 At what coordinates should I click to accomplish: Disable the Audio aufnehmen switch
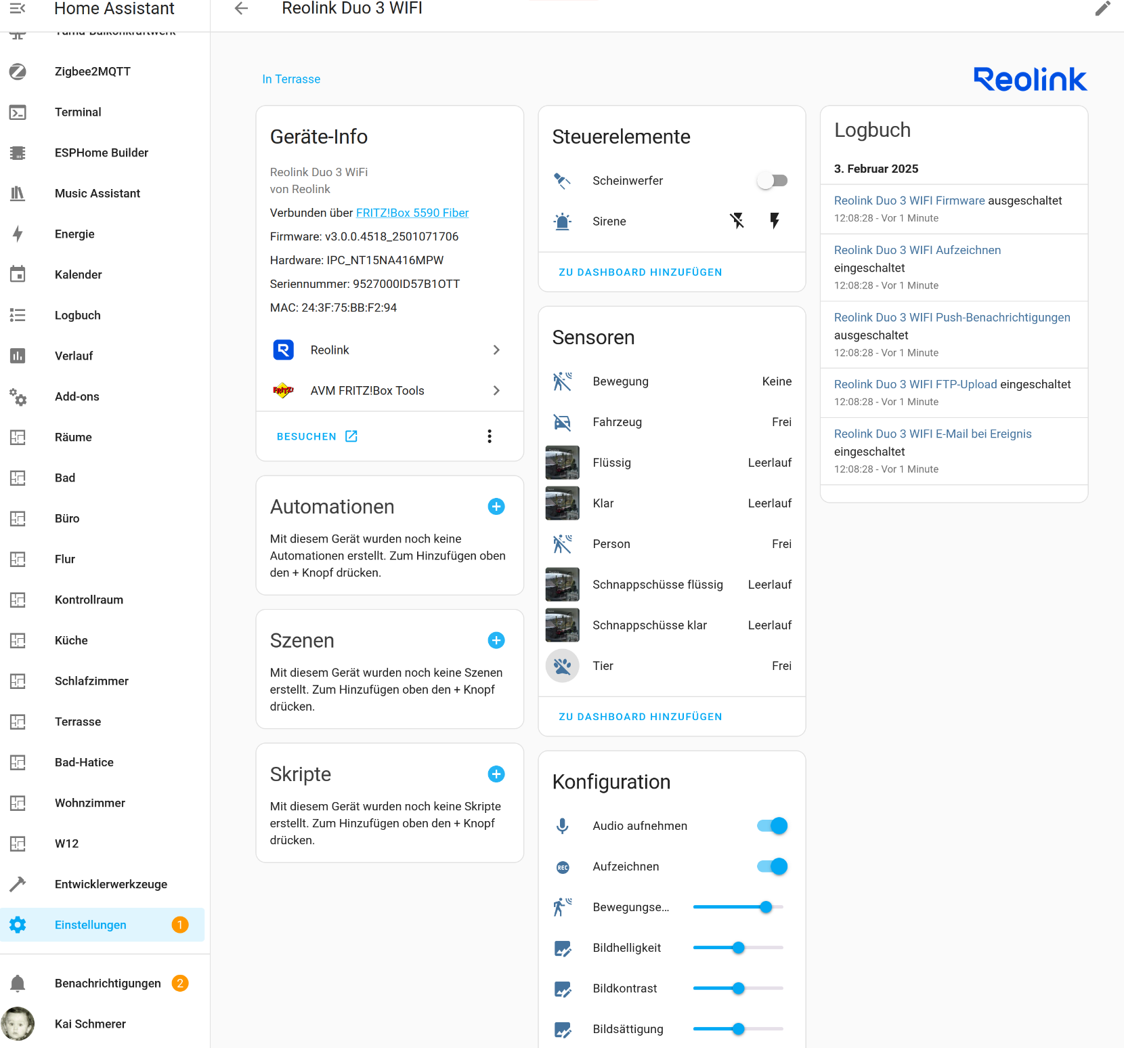tap(772, 826)
